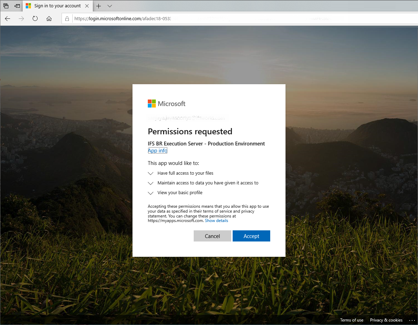The image size is (418, 325).
Task: Open new tab with plus icon
Action: pos(99,6)
